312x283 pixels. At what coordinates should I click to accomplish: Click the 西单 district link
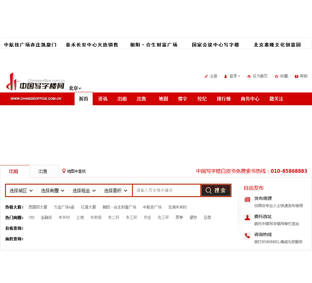179,217
